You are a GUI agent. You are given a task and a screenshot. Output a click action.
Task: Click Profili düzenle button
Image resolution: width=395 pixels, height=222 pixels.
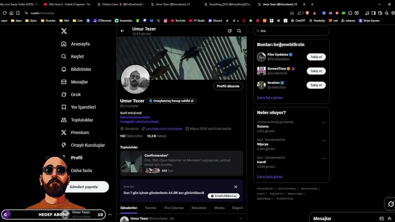(x=228, y=86)
